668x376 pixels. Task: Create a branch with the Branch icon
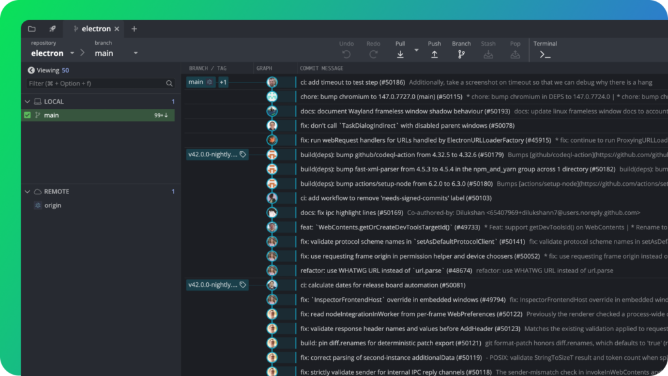point(461,55)
